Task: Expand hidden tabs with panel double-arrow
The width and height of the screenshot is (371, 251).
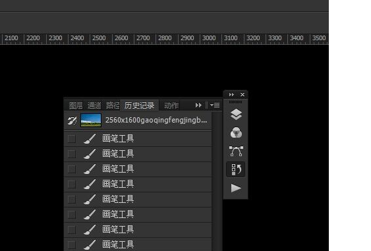Action: pyautogui.click(x=198, y=105)
